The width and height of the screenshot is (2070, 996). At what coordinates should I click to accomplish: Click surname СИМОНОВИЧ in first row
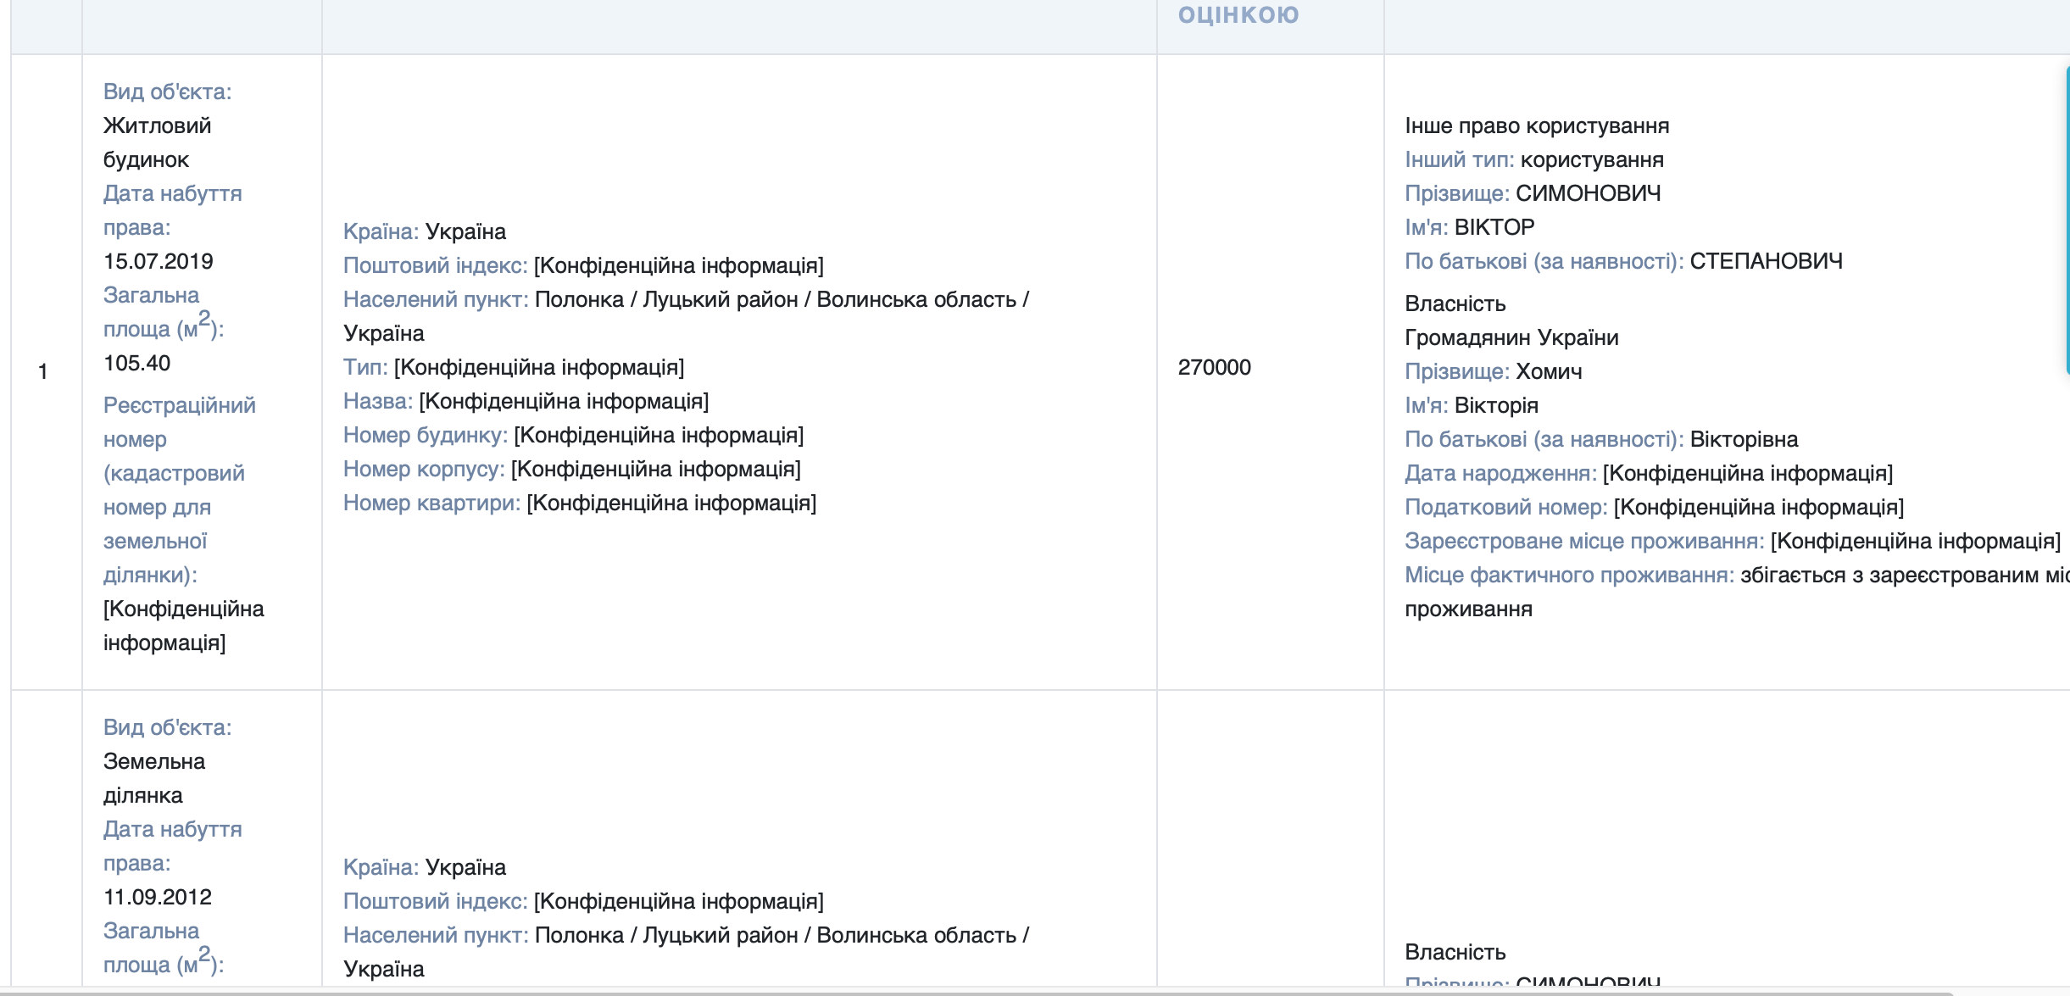pos(1588,193)
